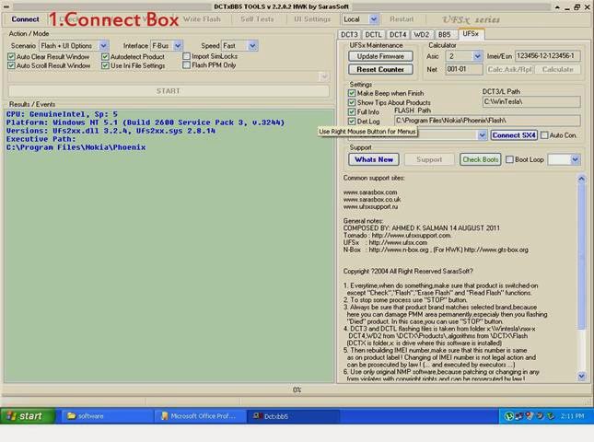The width and height of the screenshot is (594, 442).
Task: Enable Import SimLocks checkbox
Action: click(186, 56)
